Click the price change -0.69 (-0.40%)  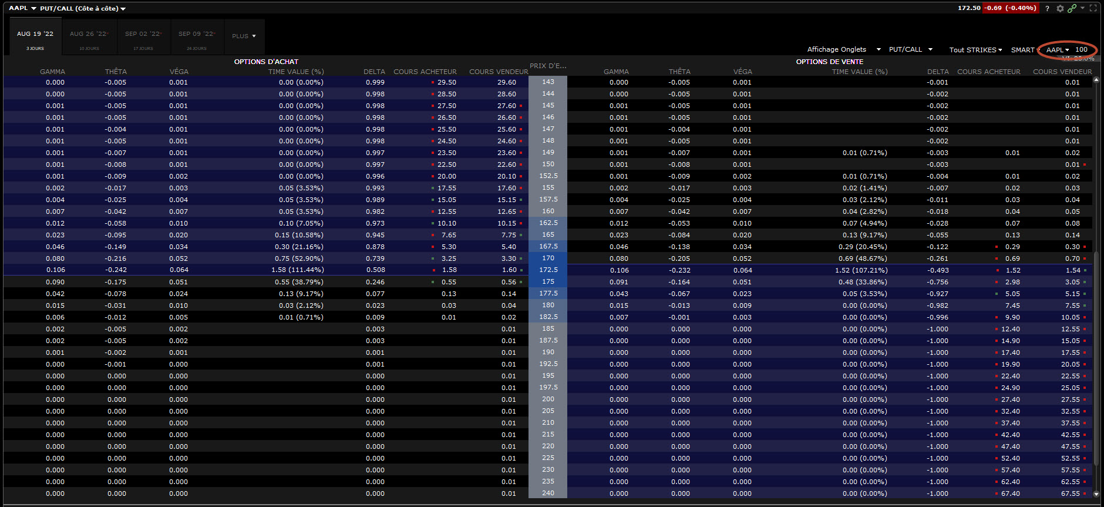[1011, 8]
